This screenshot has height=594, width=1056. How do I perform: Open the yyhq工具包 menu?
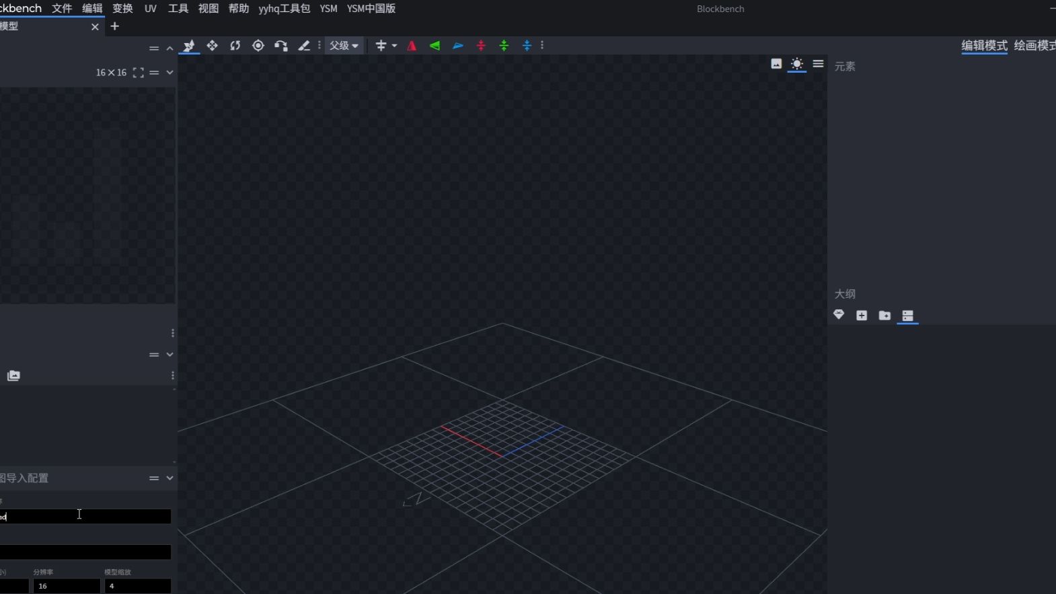click(x=285, y=9)
